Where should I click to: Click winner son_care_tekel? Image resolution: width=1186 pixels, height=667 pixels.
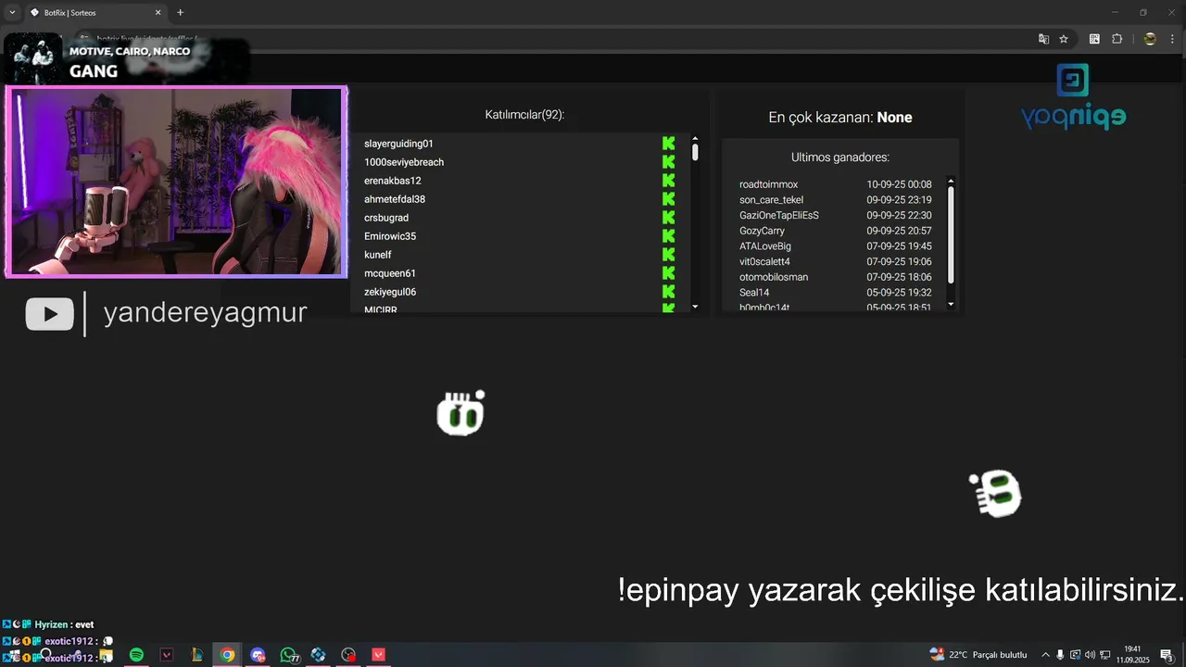(x=771, y=200)
